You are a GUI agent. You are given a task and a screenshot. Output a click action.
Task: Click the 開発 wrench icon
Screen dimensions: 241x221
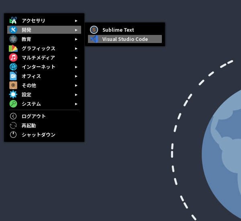point(13,30)
